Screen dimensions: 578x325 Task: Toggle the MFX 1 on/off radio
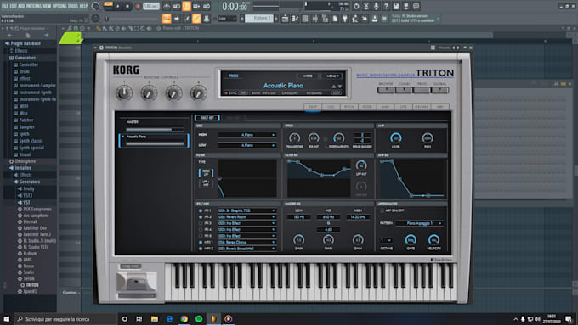tap(201, 243)
